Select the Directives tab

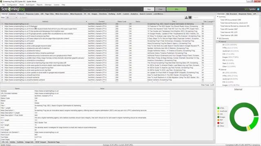103,14
